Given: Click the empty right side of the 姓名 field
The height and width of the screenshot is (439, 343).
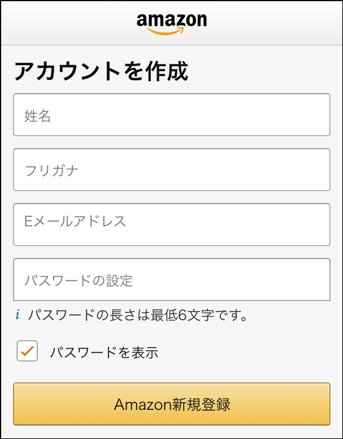Looking at the screenshot, I should pyautogui.click(x=274, y=115).
